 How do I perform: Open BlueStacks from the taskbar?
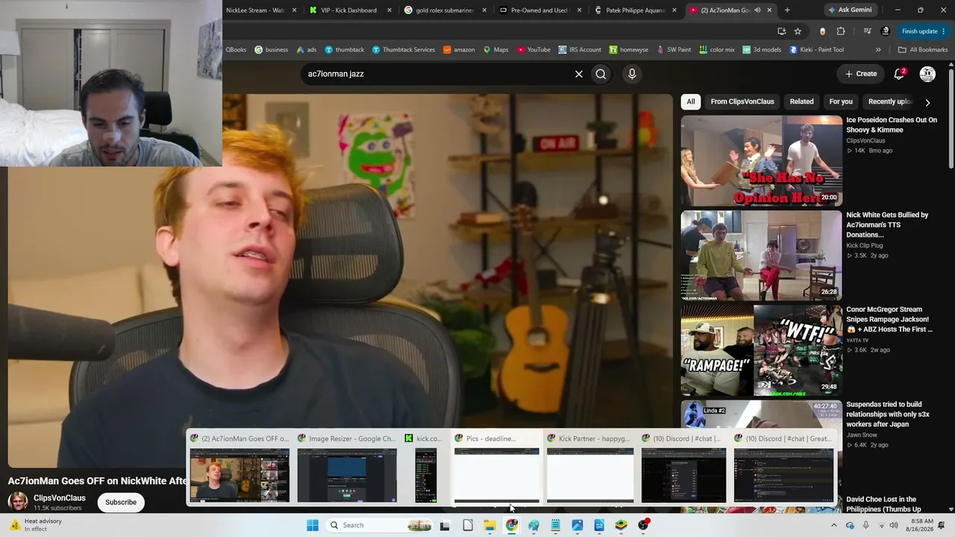tap(621, 525)
